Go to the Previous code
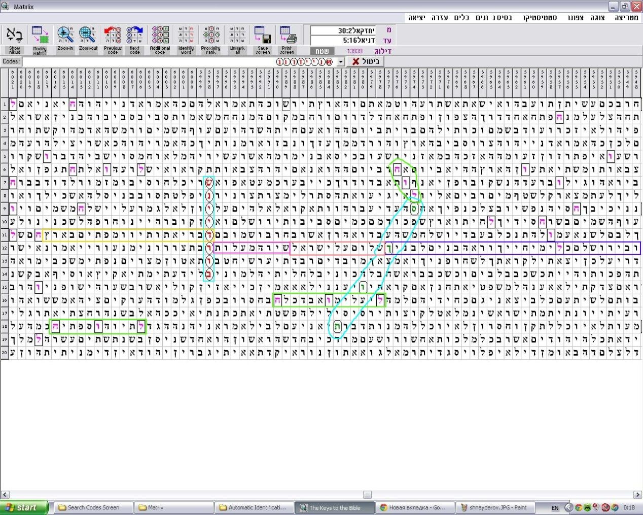The height and width of the screenshot is (515, 643). tap(113, 36)
